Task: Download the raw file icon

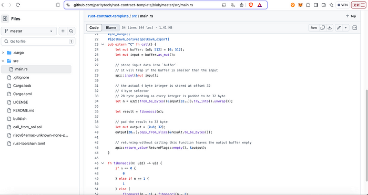Action: tap(330, 28)
